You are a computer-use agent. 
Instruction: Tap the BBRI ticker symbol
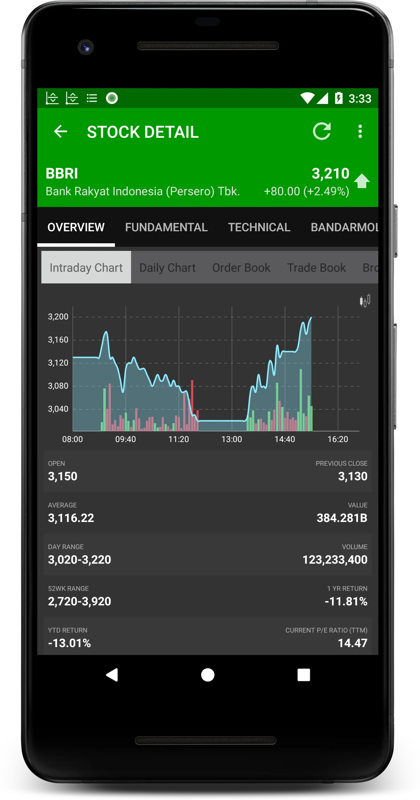pos(62,173)
